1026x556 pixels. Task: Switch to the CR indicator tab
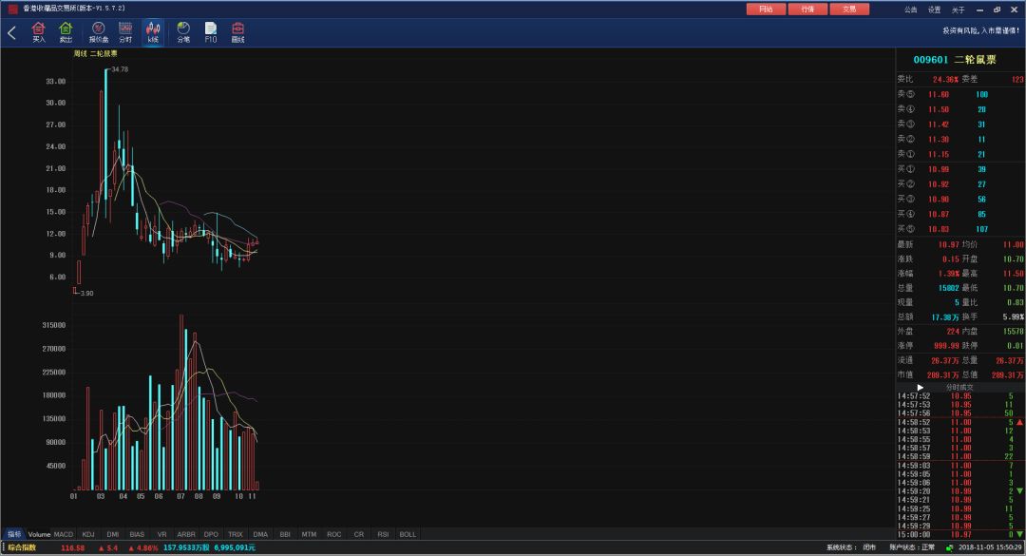point(358,534)
